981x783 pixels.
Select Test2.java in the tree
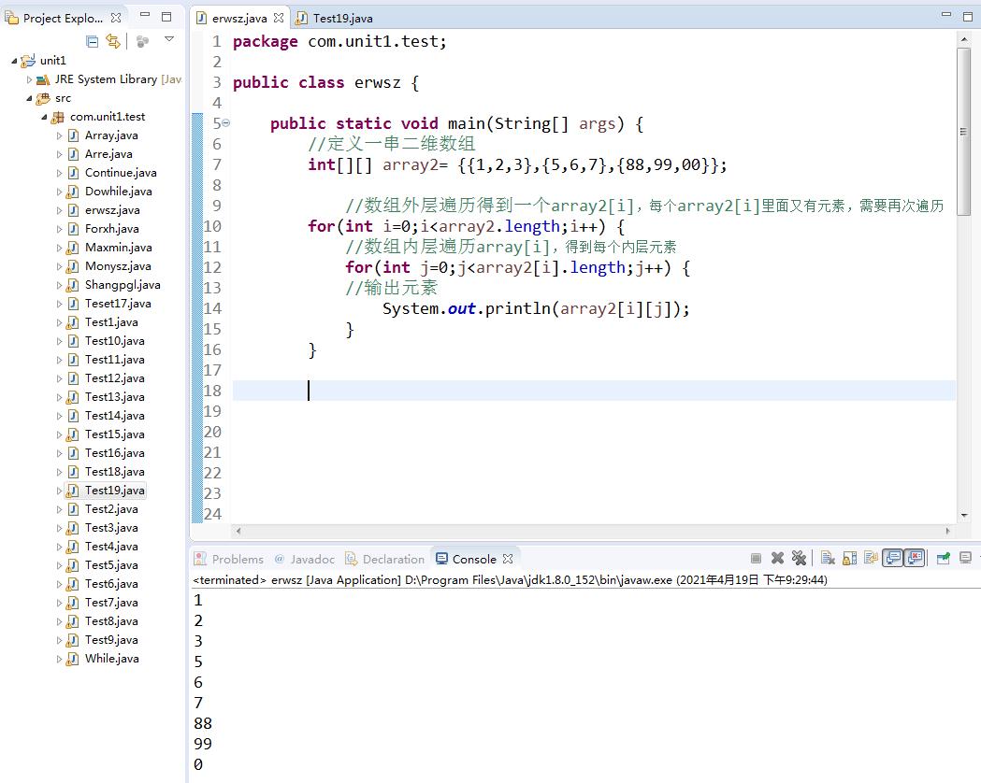click(111, 509)
